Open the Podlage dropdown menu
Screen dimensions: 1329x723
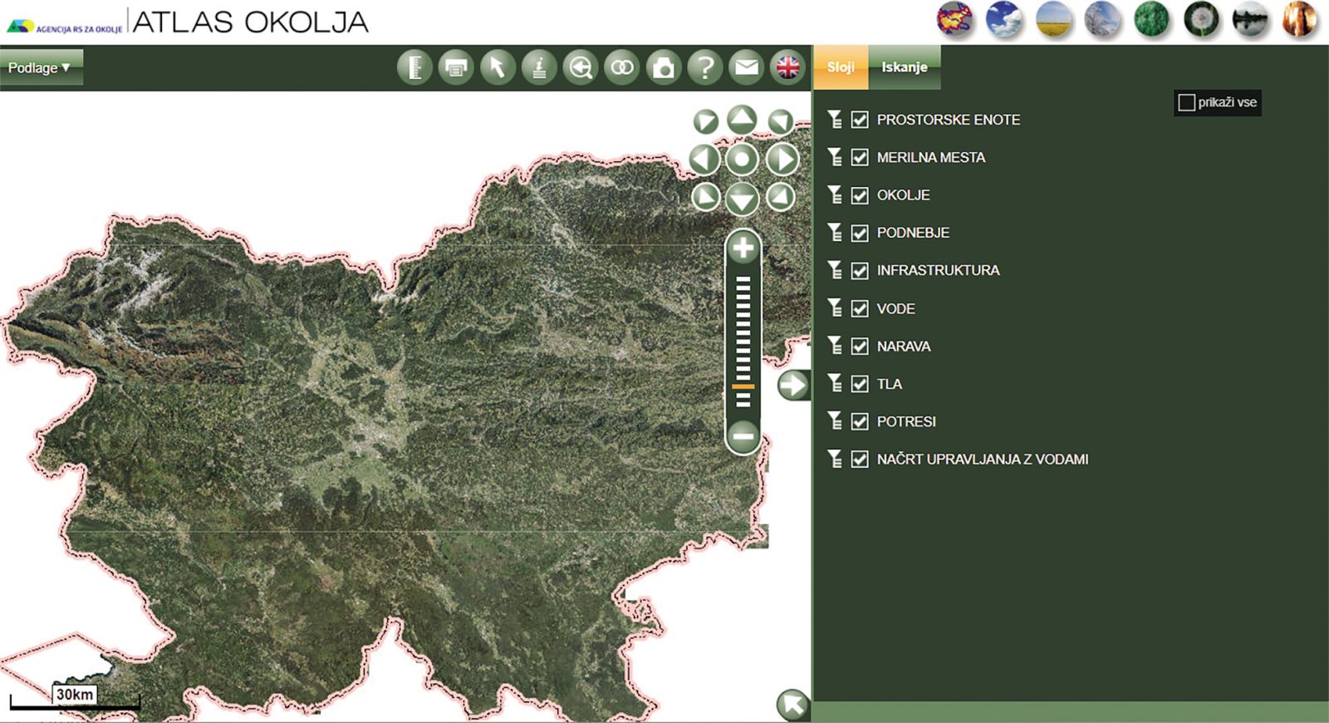[39, 67]
